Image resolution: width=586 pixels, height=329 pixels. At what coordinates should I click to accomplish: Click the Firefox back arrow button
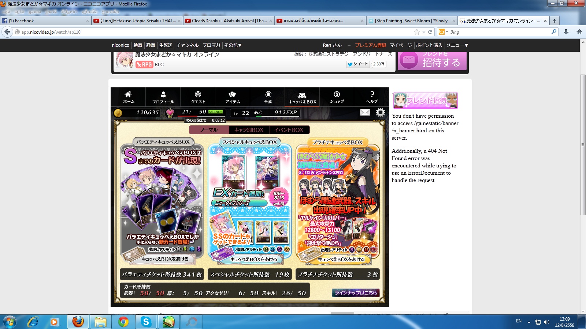tap(7, 32)
